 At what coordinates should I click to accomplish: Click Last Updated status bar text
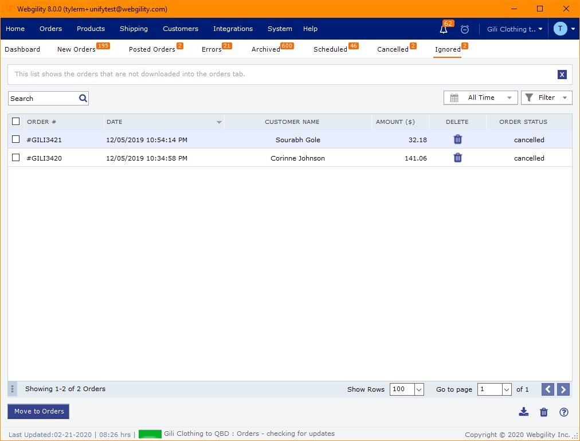click(69, 434)
